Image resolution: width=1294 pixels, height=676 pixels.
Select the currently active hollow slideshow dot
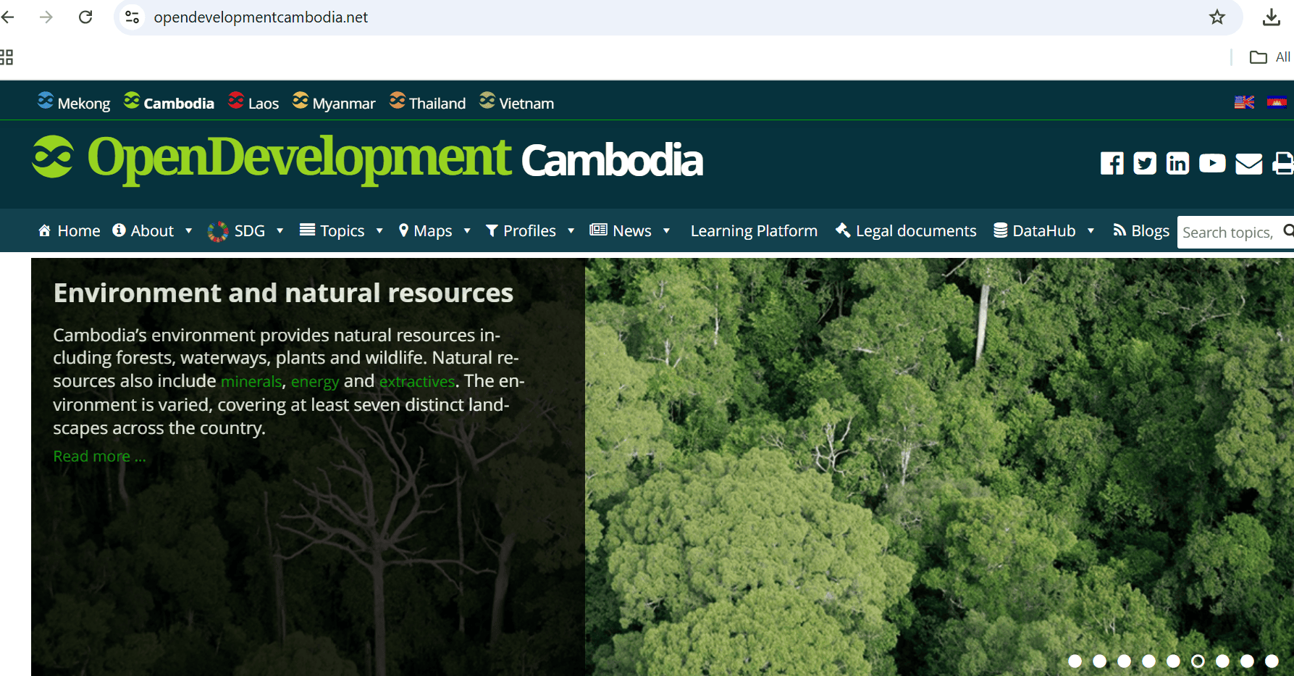pyautogui.click(x=1198, y=661)
